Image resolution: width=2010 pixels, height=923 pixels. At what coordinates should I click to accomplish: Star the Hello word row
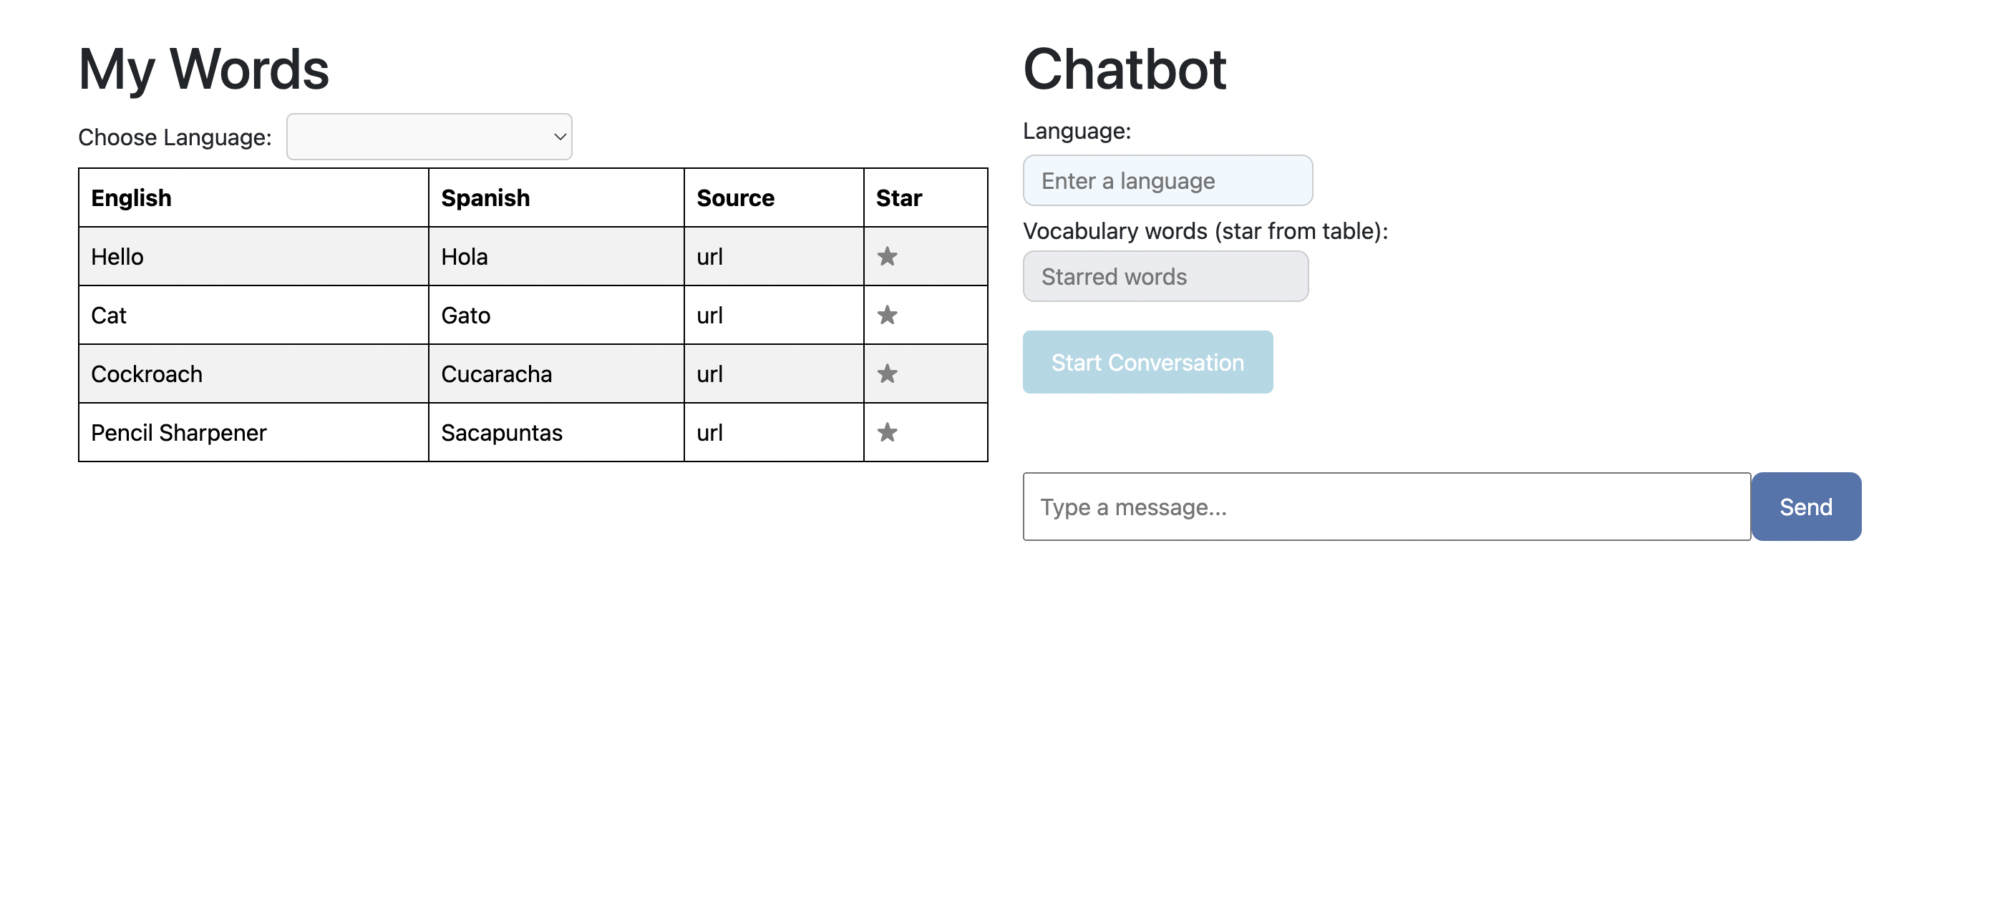pyautogui.click(x=887, y=257)
